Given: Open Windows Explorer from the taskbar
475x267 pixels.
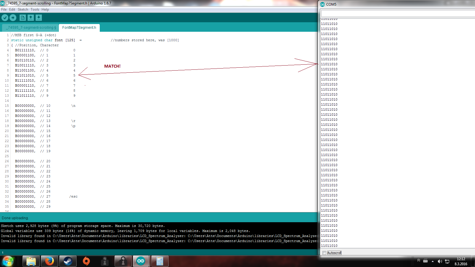Looking at the screenshot, I should pos(31,261).
